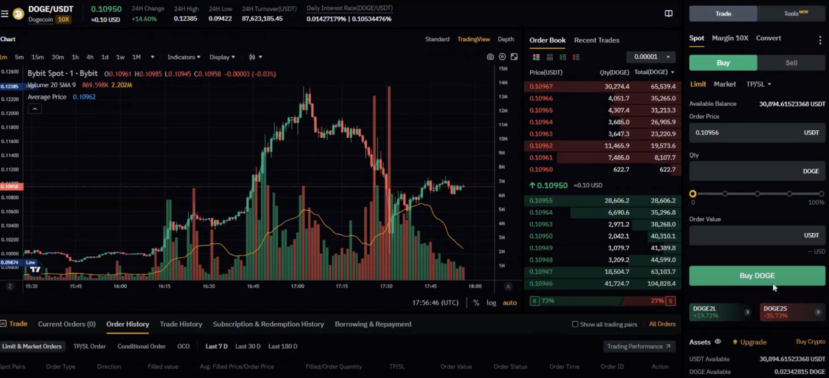Filter orders by Last 30 D

pyautogui.click(x=248, y=346)
